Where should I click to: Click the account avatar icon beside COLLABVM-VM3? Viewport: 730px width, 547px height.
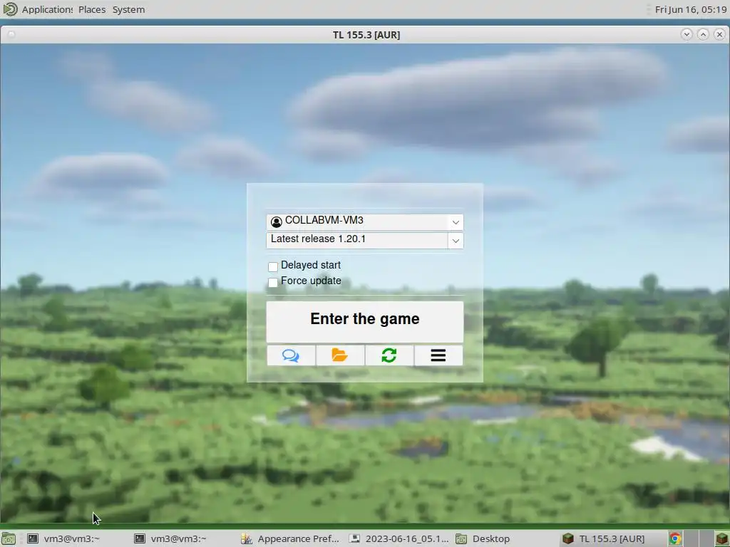click(x=277, y=222)
